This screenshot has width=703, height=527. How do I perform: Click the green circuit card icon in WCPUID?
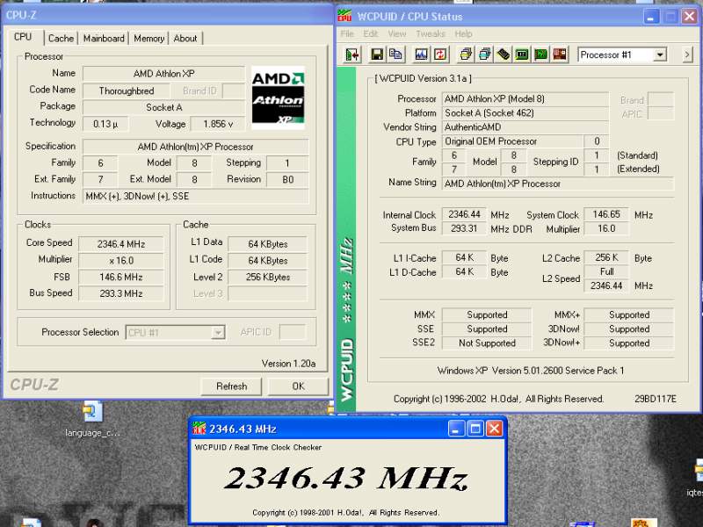point(541,54)
